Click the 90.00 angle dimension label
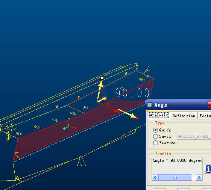 (x=132, y=93)
